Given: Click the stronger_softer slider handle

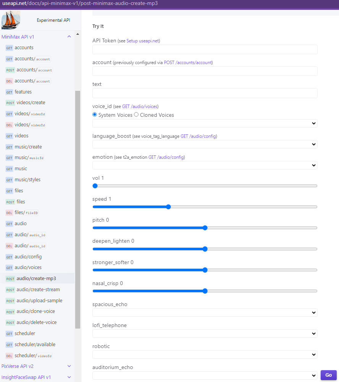Looking at the screenshot, I should pos(205,270).
